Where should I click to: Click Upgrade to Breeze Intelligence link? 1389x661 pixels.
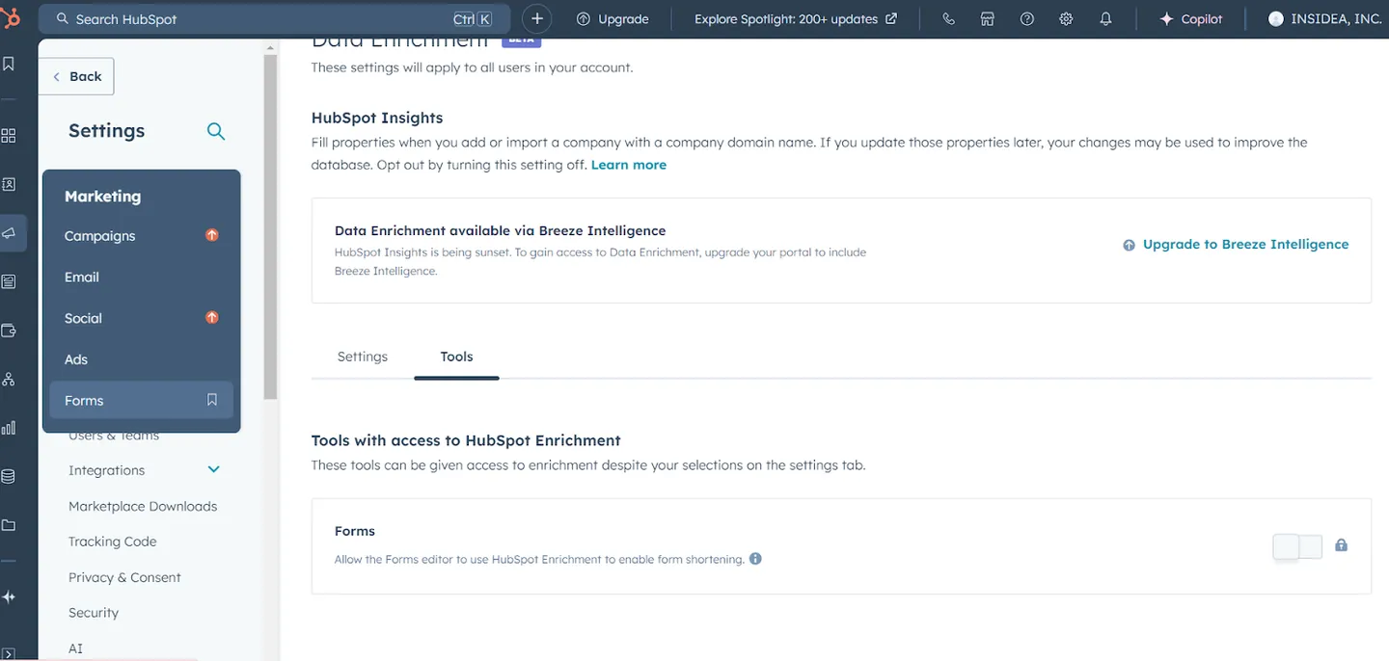(x=1236, y=245)
